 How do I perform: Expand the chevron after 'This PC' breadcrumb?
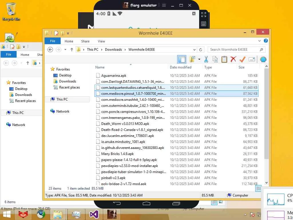[x=102, y=50]
